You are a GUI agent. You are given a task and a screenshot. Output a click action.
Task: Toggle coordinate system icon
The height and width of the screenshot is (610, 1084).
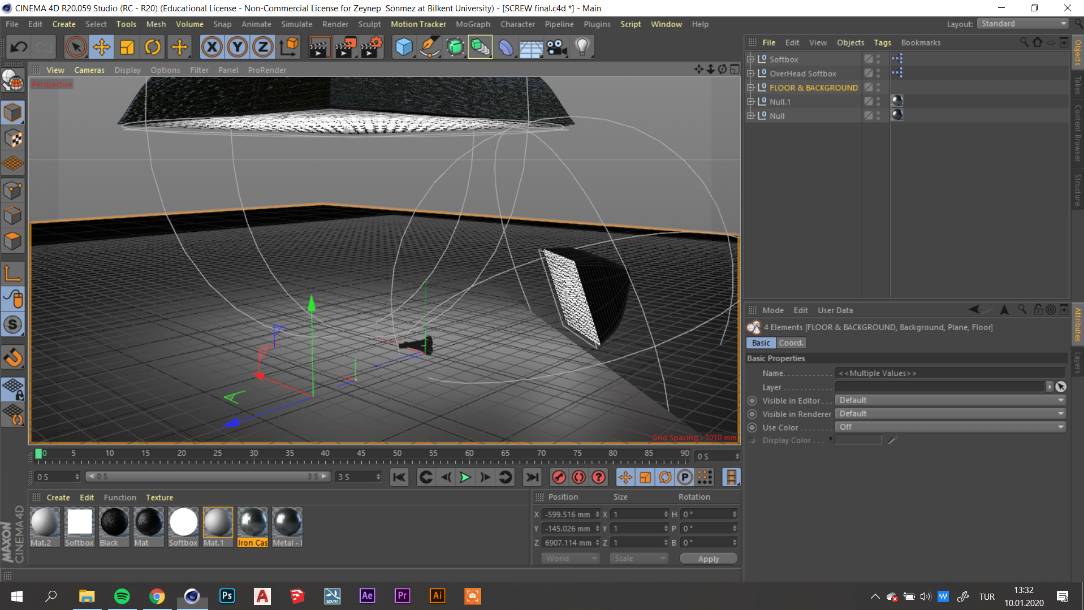(288, 47)
